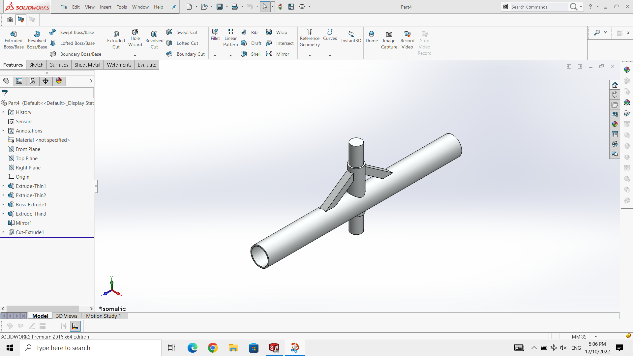Image resolution: width=633 pixels, height=356 pixels.
Task: Click the Image Capture tool
Action: click(389, 40)
